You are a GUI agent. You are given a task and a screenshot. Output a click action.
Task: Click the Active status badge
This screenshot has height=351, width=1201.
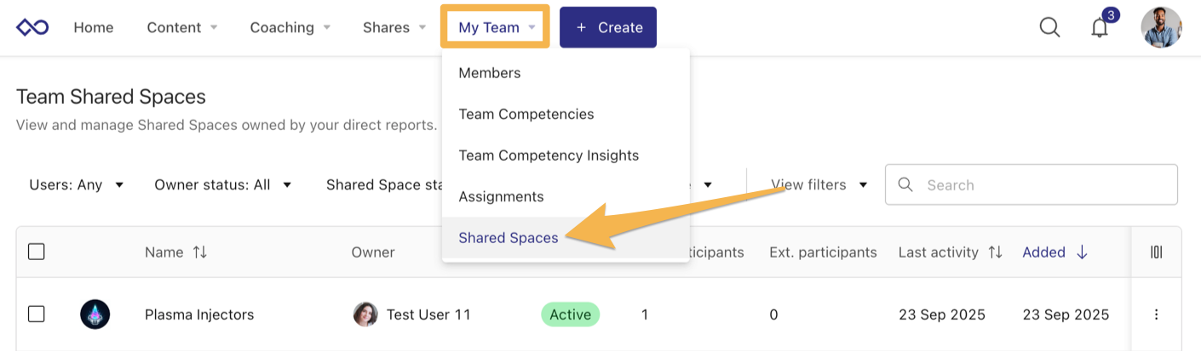(x=571, y=314)
